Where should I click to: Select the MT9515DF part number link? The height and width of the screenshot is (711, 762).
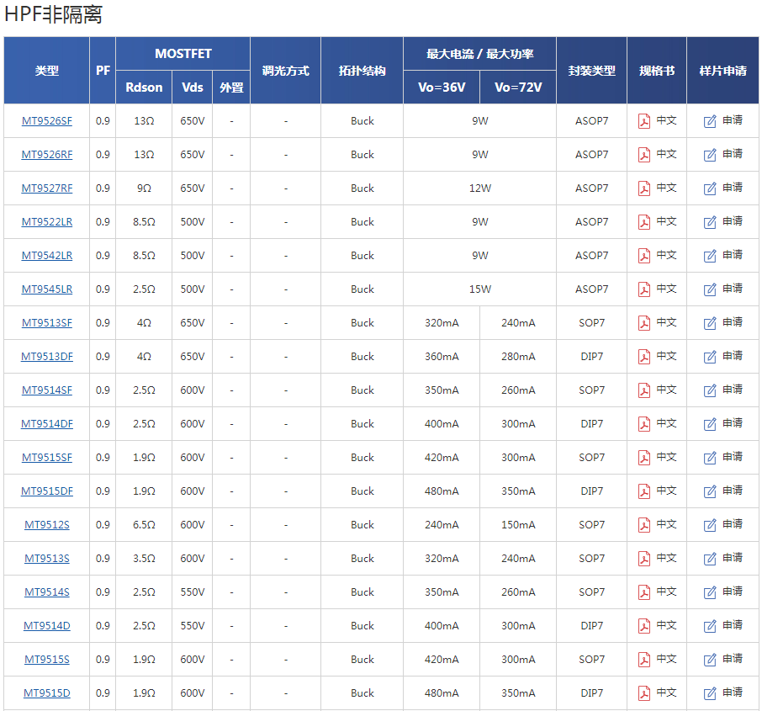(x=47, y=491)
